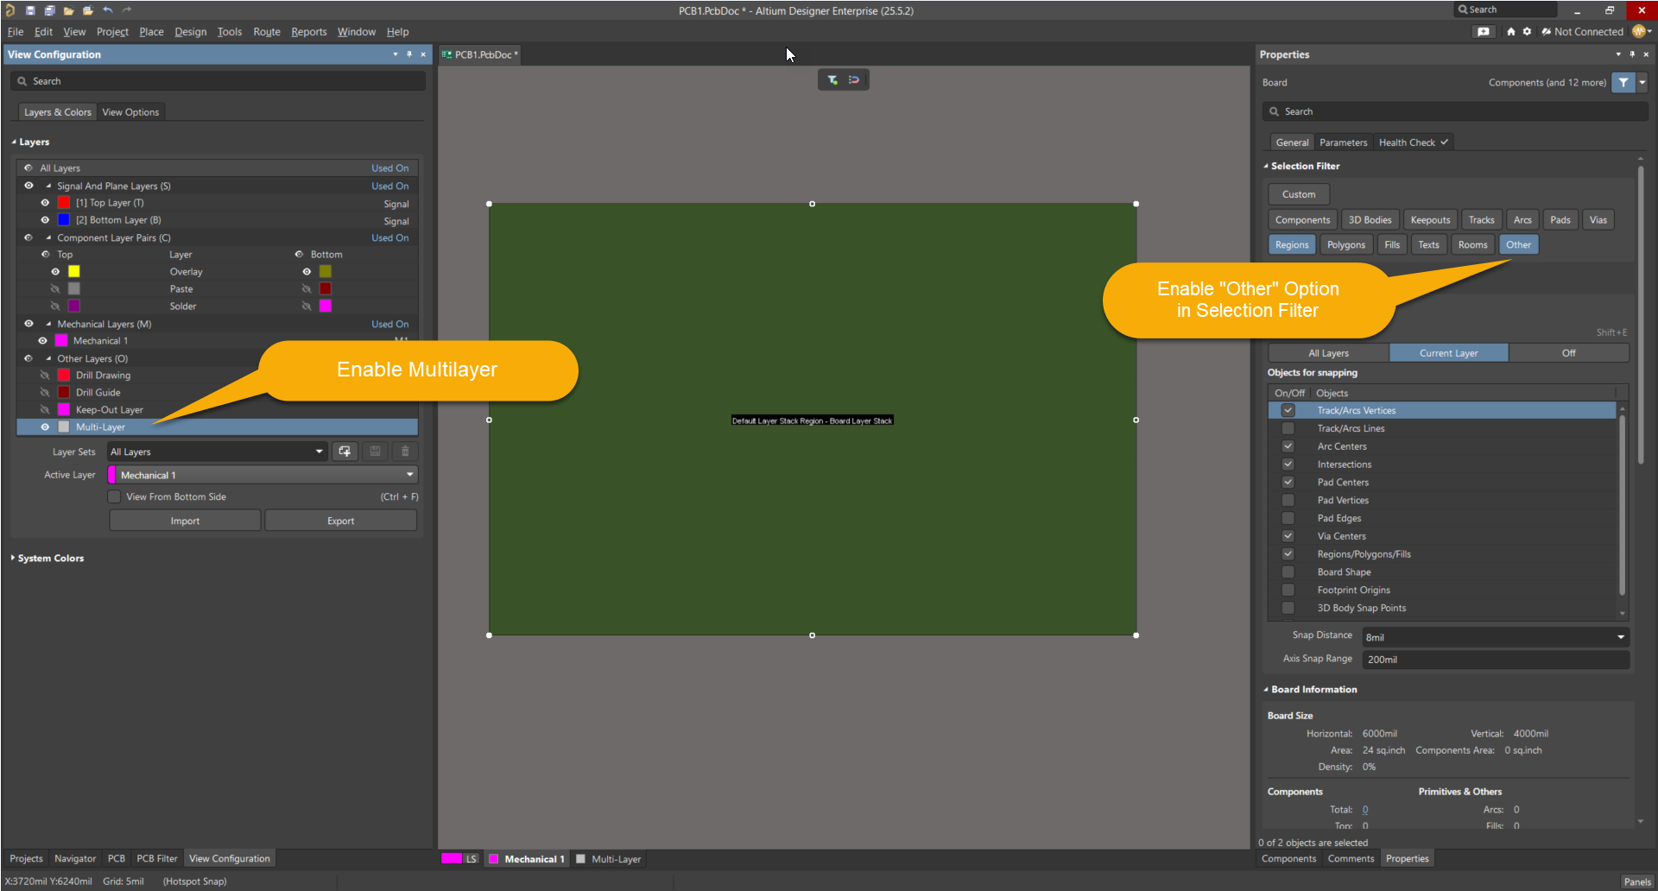The image size is (1658, 891).
Task: Toggle visibility of Mechanical 1 layer
Action: [42, 341]
